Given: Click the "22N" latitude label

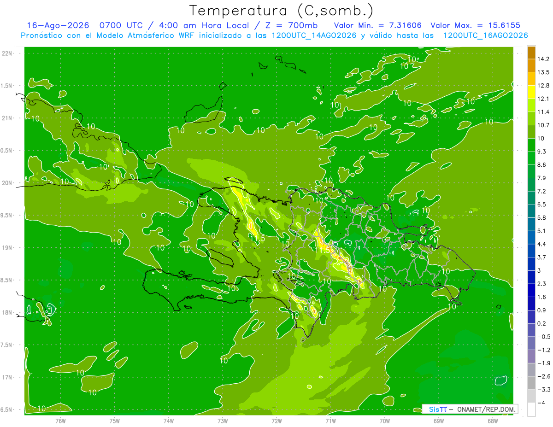Looking at the screenshot, I should click(7, 53).
